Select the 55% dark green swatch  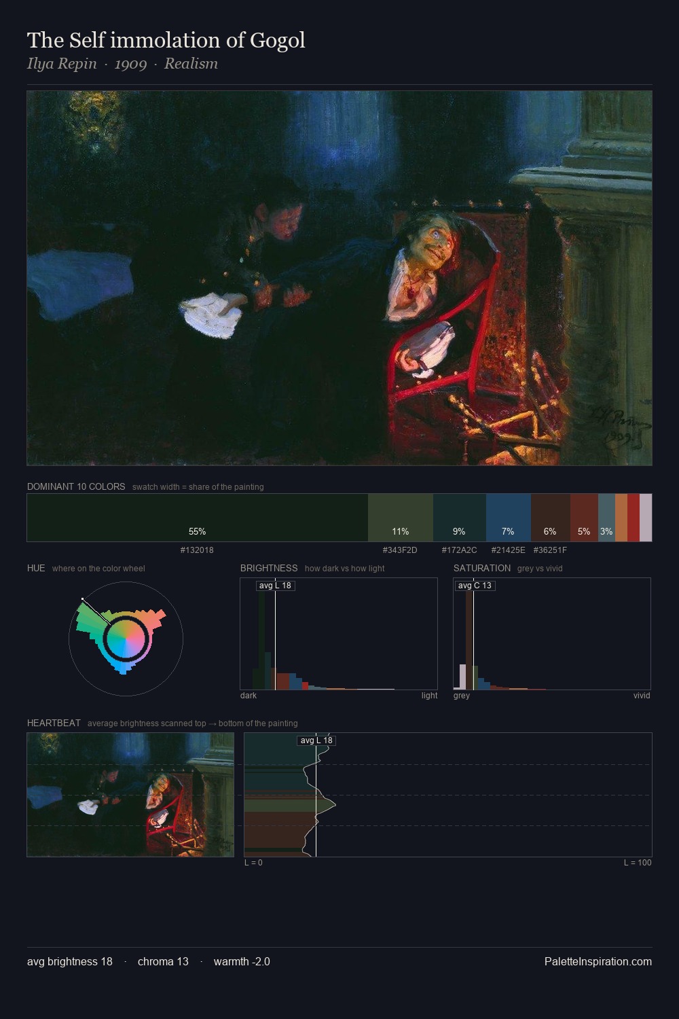(x=197, y=518)
